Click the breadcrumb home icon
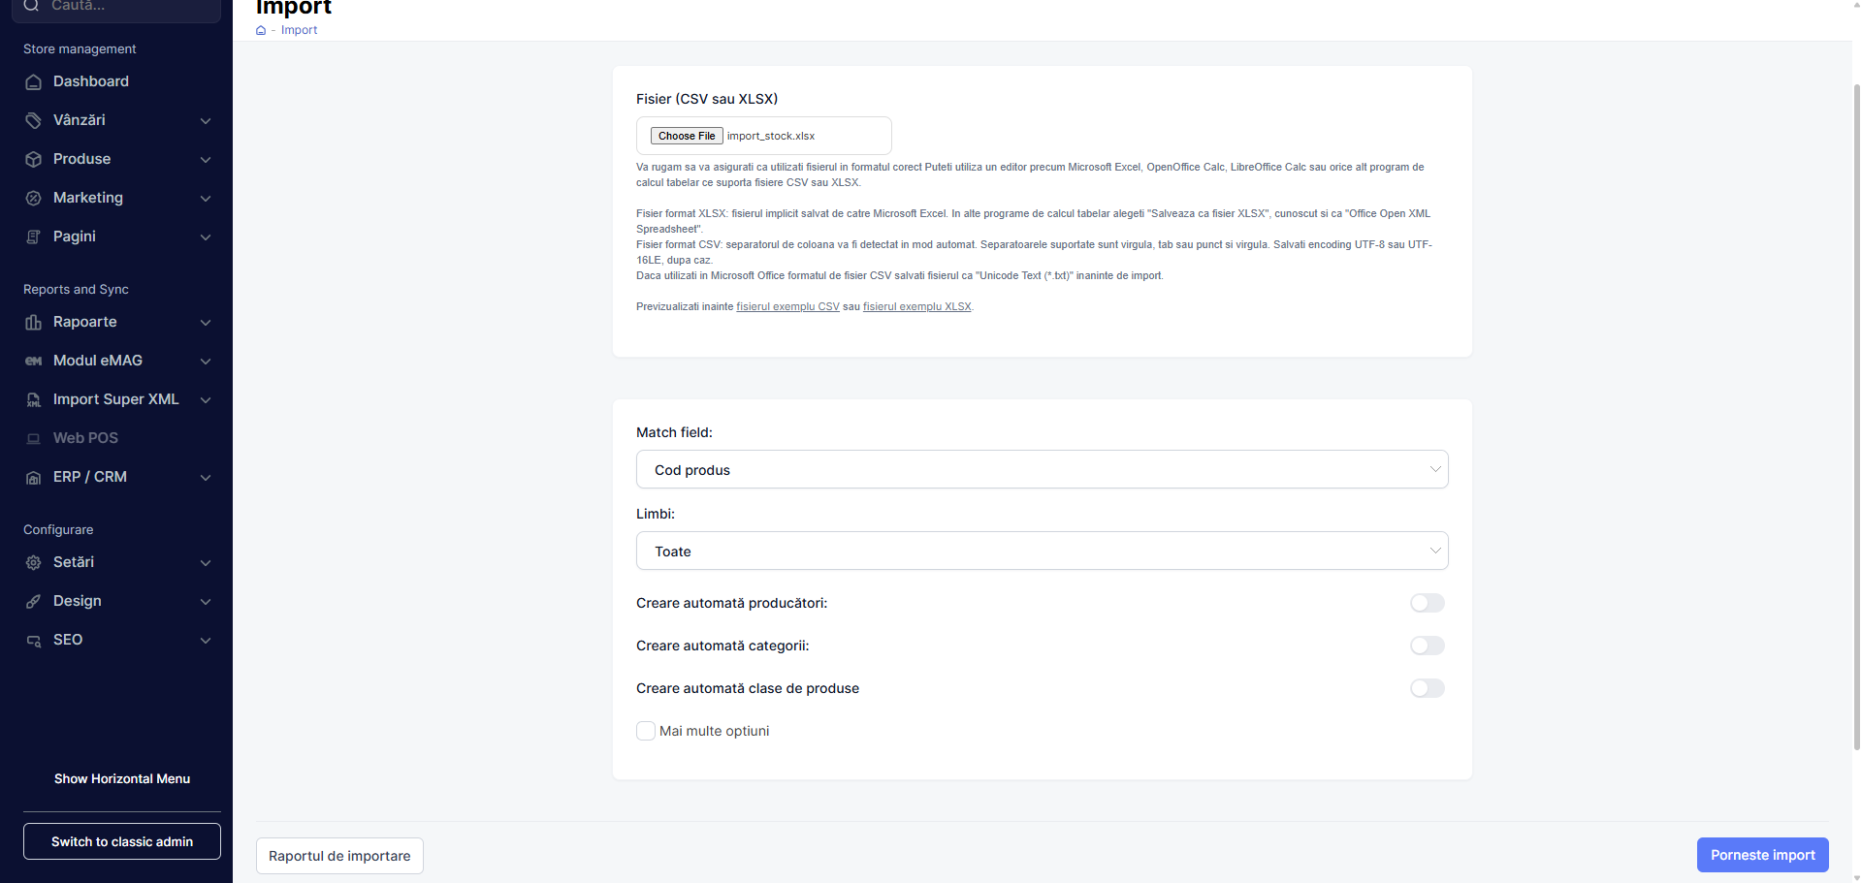The height and width of the screenshot is (883, 1862). pyautogui.click(x=261, y=30)
